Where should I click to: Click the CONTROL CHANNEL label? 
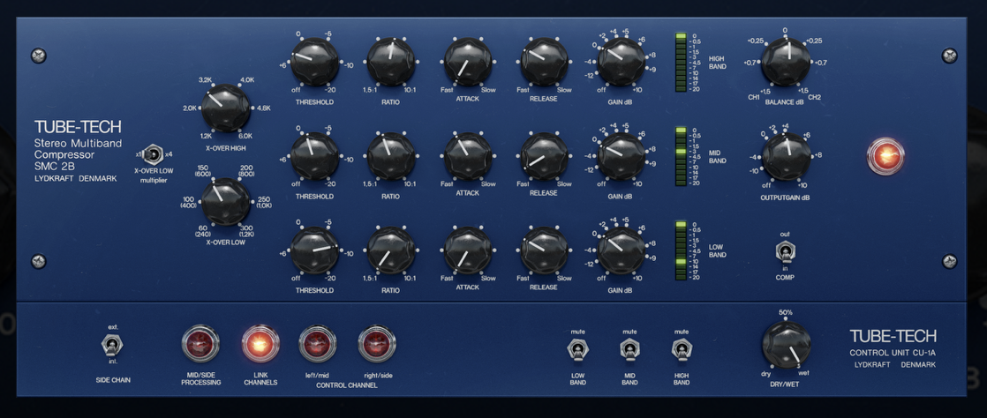(x=348, y=385)
